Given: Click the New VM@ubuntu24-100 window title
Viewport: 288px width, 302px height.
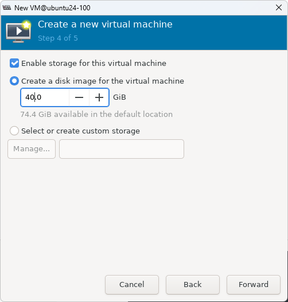Looking at the screenshot, I should point(52,8).
